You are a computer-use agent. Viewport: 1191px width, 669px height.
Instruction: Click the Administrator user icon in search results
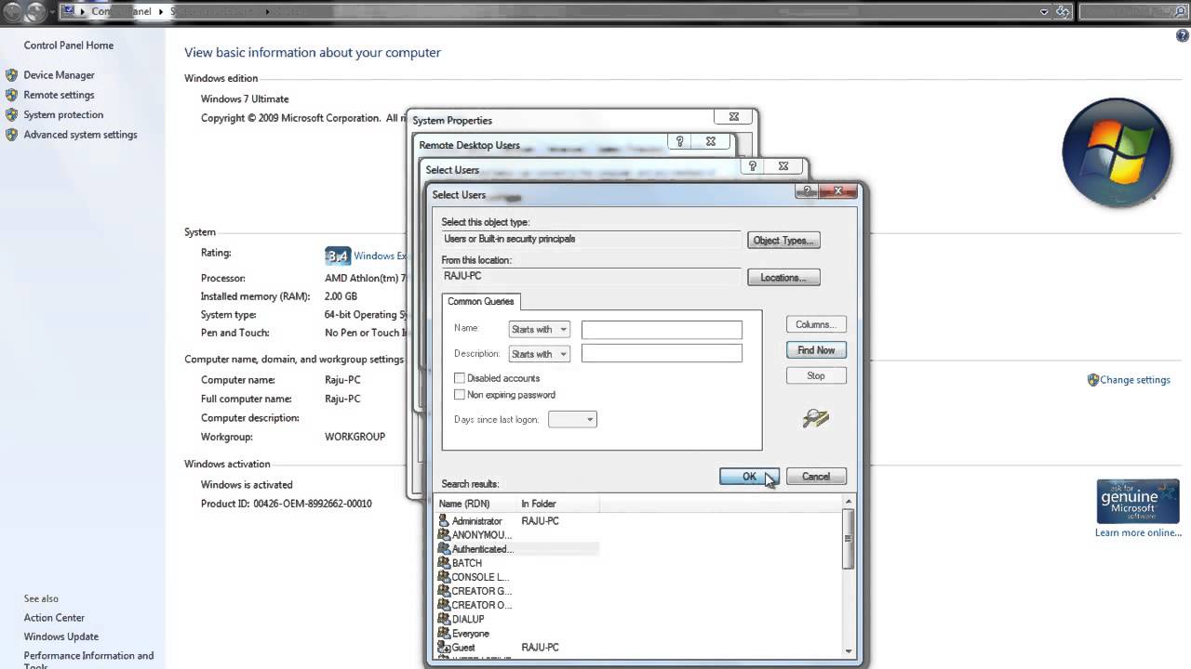tap(444, 521)
